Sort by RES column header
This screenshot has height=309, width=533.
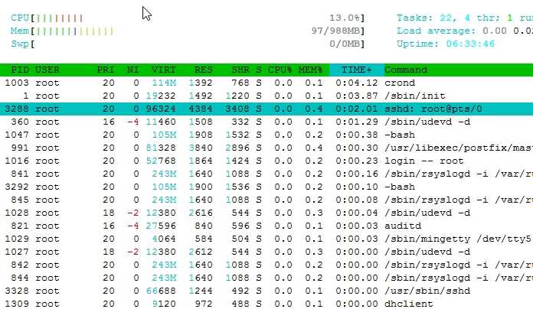(x=204, y=70)
